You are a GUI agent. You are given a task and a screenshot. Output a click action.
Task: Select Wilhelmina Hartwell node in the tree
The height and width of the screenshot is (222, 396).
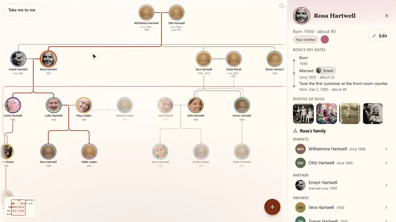[x=146, y=13]
